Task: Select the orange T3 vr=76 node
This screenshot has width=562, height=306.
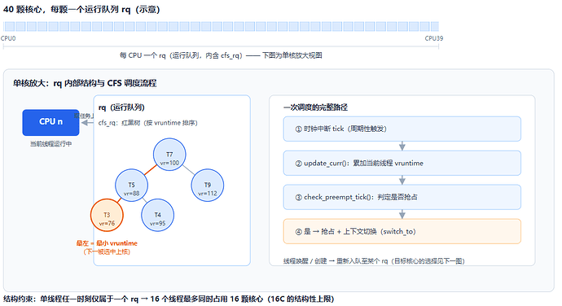Action: 107,216
